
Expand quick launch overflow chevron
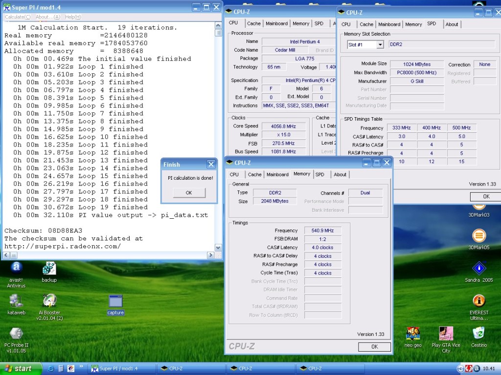[81, 366]
